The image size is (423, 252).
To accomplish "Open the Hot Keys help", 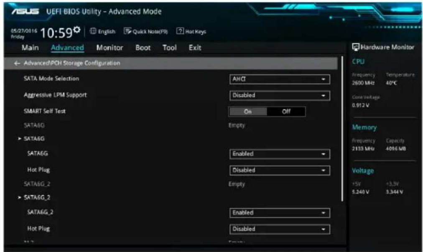I will coord(191,31).
